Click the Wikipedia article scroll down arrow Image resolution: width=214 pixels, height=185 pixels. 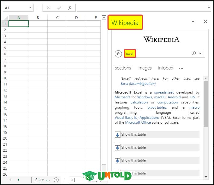click(206, 177)
